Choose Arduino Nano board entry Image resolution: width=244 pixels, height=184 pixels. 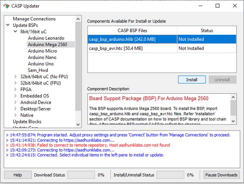(42, 58)
